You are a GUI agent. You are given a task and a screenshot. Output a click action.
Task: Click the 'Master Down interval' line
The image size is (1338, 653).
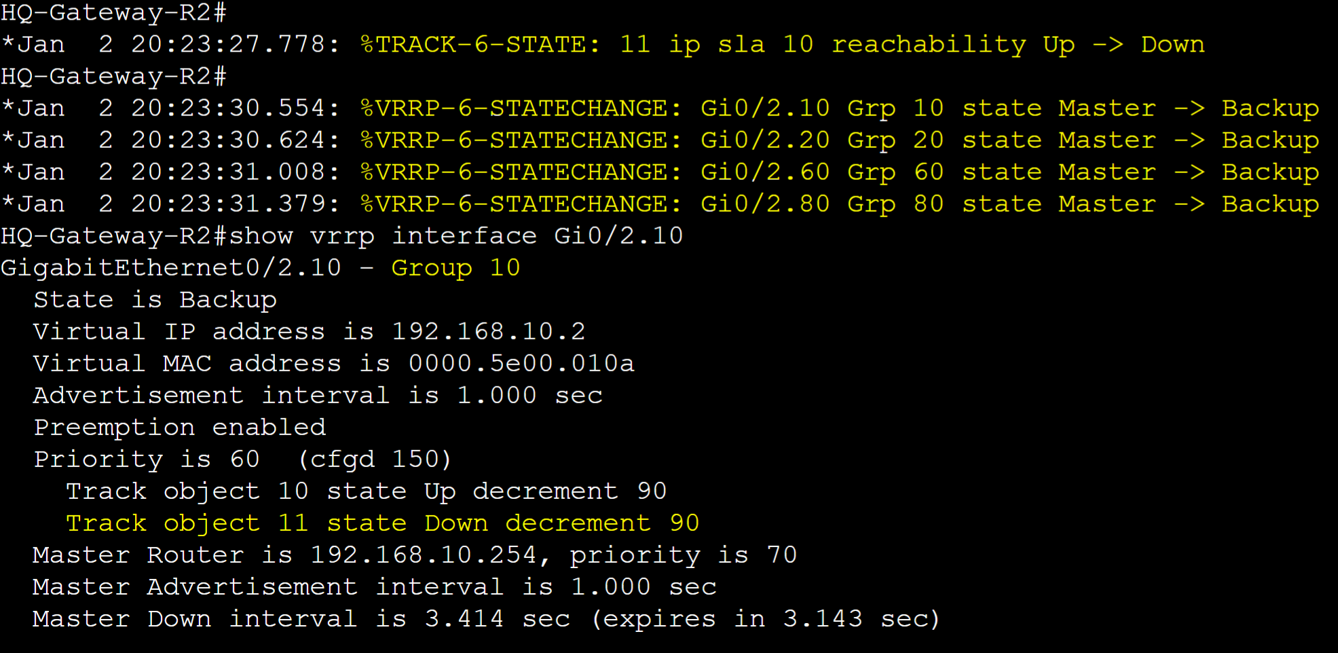click(x=486, y=619)
